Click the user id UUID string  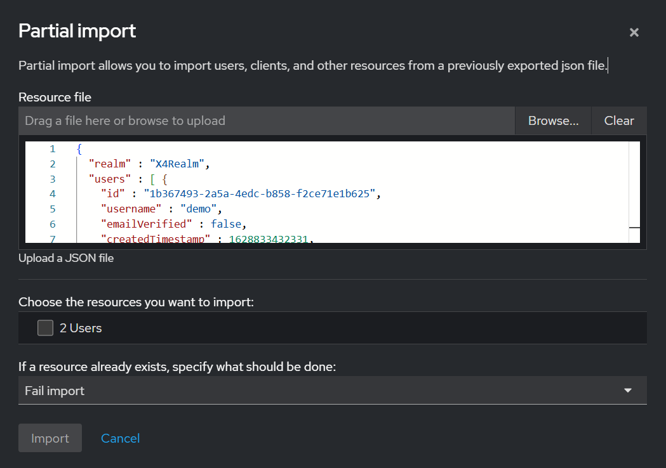coord(261,194)
